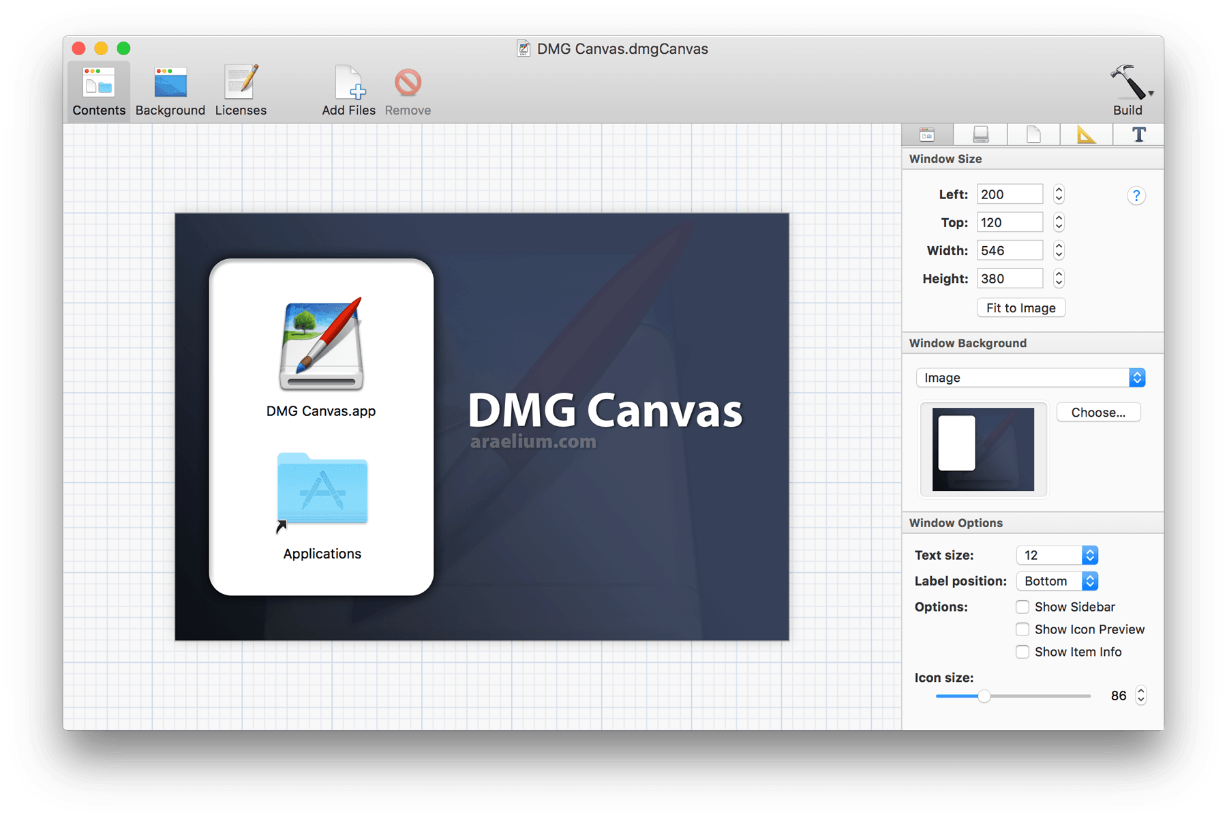Toggle Show Item Info on

(x=1022, y=651)
